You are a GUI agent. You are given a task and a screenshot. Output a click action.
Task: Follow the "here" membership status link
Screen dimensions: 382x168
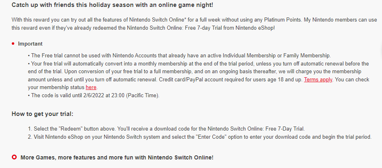pos(91,87)
